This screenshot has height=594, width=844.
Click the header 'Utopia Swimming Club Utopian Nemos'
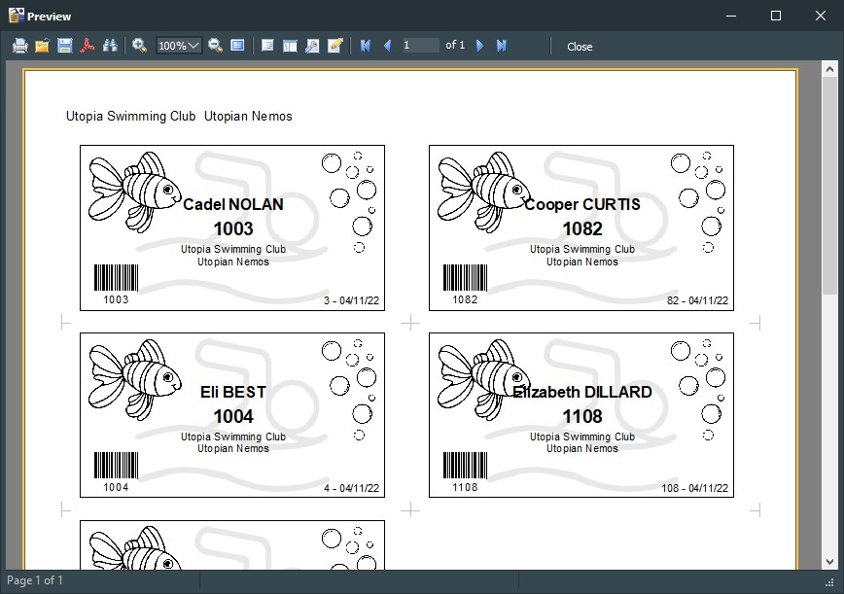click(x=179, y=117)
